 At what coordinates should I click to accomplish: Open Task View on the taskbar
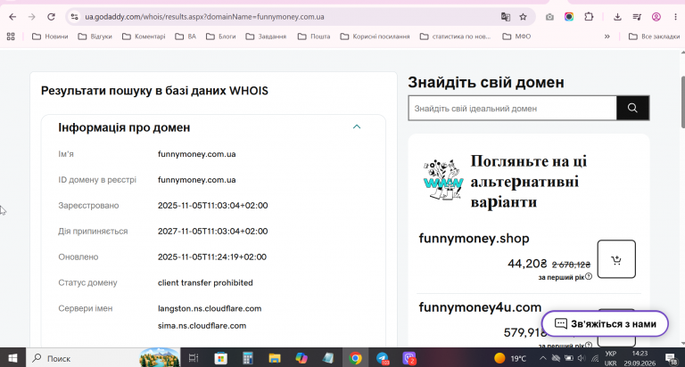tap(193, 358)
